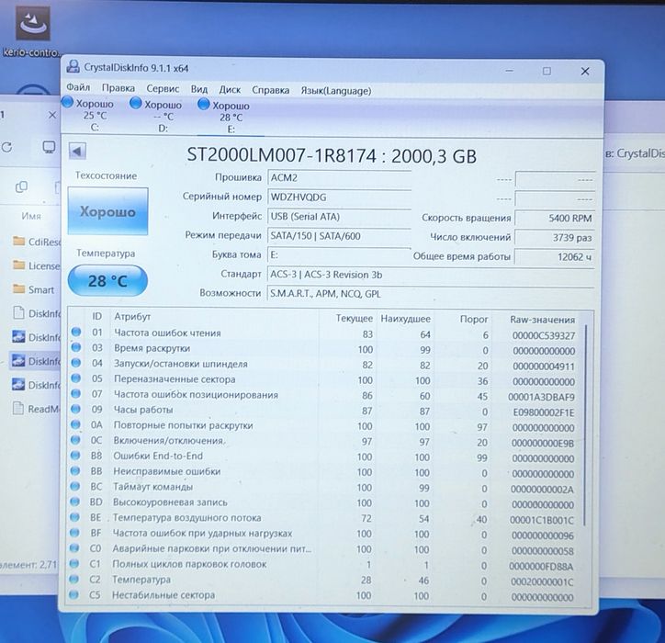Click the Интерфейс USB (Serial ATA) field
The width and height of the screenshot is (665, 643).
(339, 217)
